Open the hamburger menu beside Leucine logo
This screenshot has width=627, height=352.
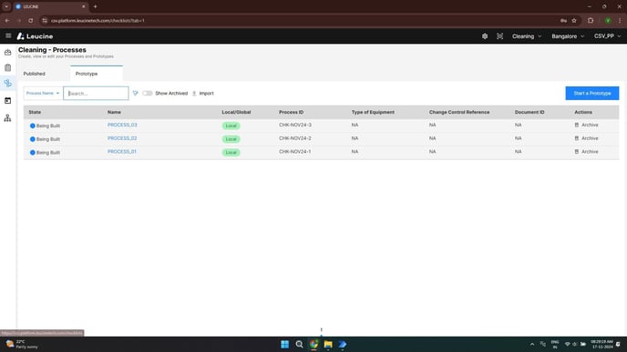point(8,35)
